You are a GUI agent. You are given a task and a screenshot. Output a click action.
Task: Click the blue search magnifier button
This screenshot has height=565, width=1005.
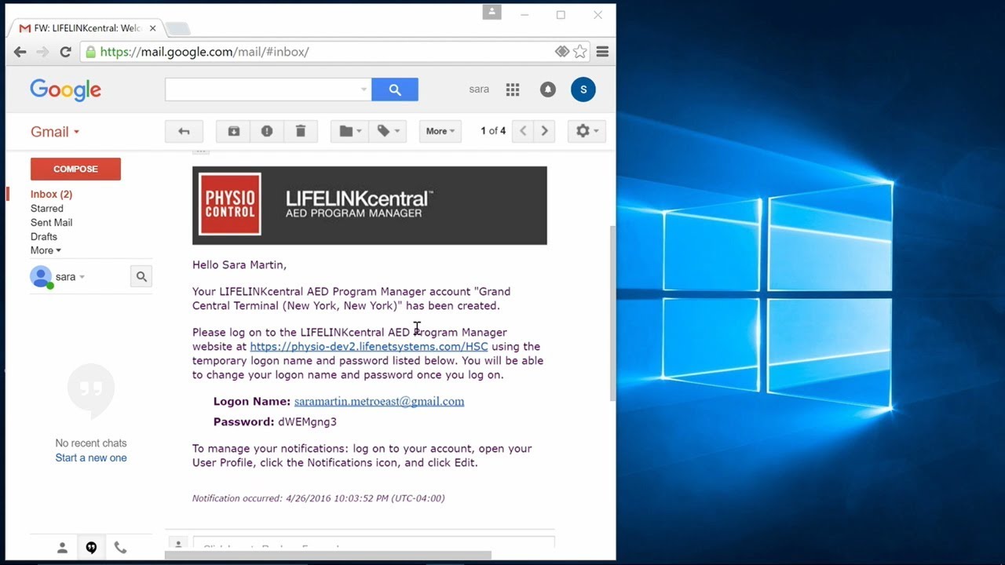tap(395, 89)
